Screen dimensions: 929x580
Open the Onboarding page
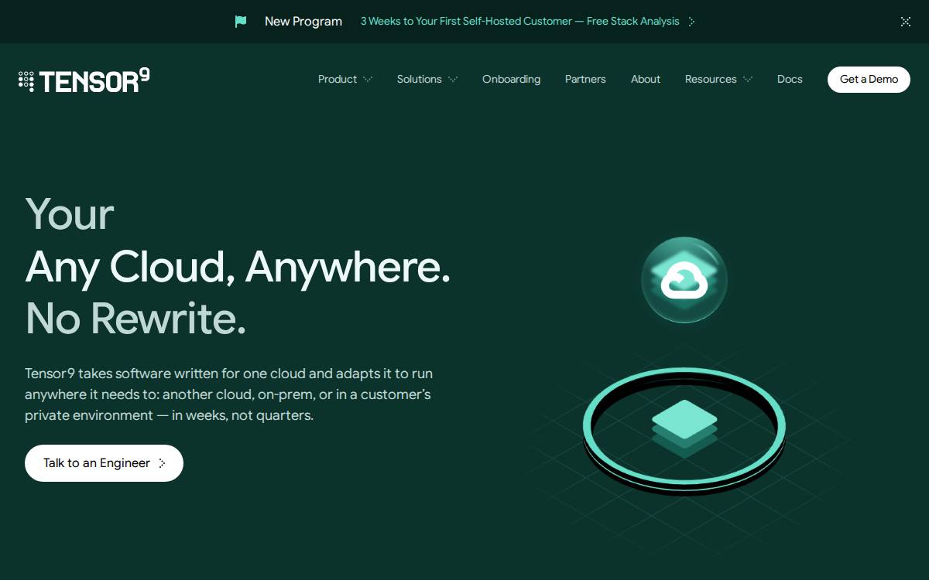(511, 79)
